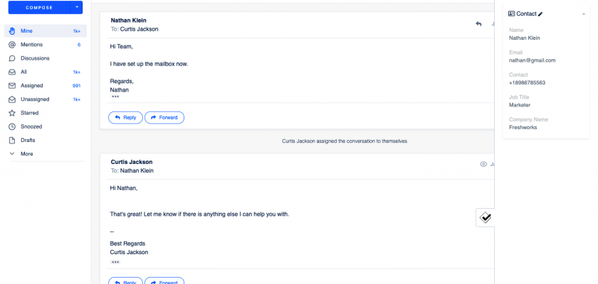Toggle the eye icon on Curtis Jackson's email
The image size is (598, 284).
(483, 164)
